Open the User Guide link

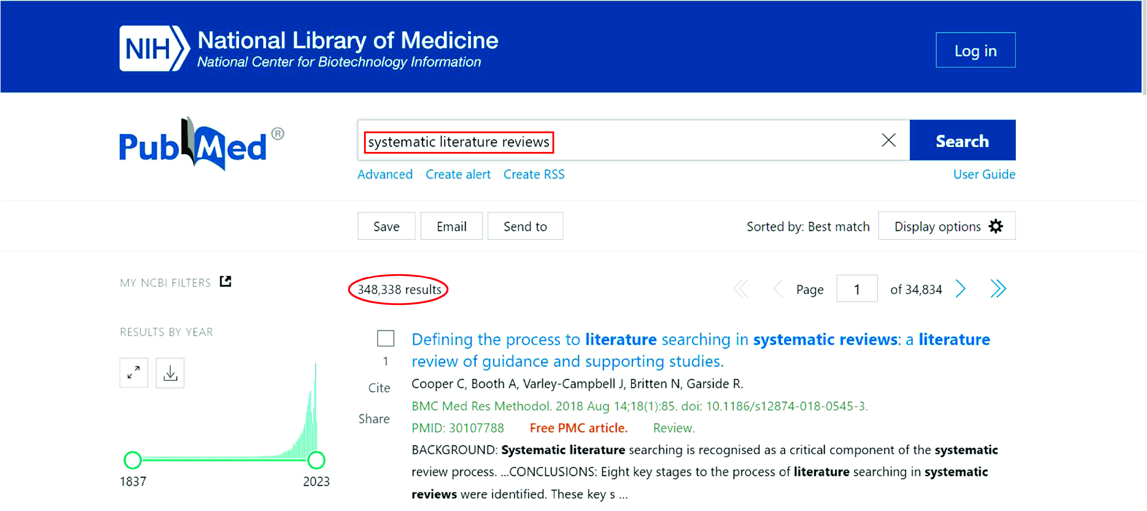coord(984,174)
